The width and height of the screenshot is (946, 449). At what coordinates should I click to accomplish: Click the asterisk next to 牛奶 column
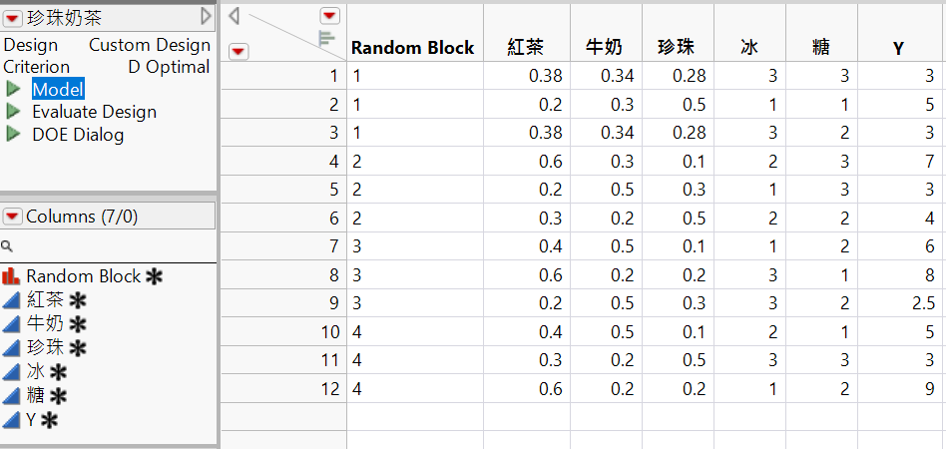click(78, 323)
